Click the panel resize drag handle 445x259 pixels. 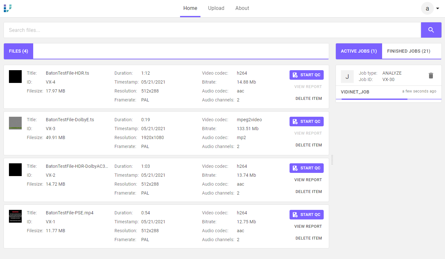332,160
